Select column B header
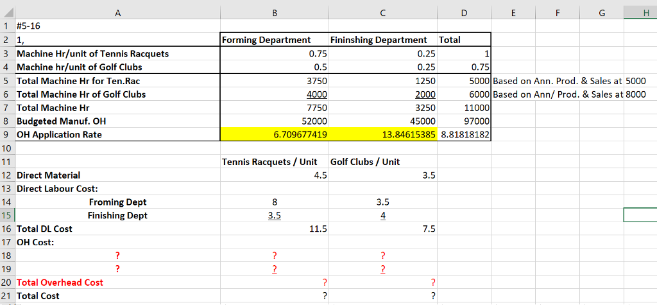 (275, 13)
